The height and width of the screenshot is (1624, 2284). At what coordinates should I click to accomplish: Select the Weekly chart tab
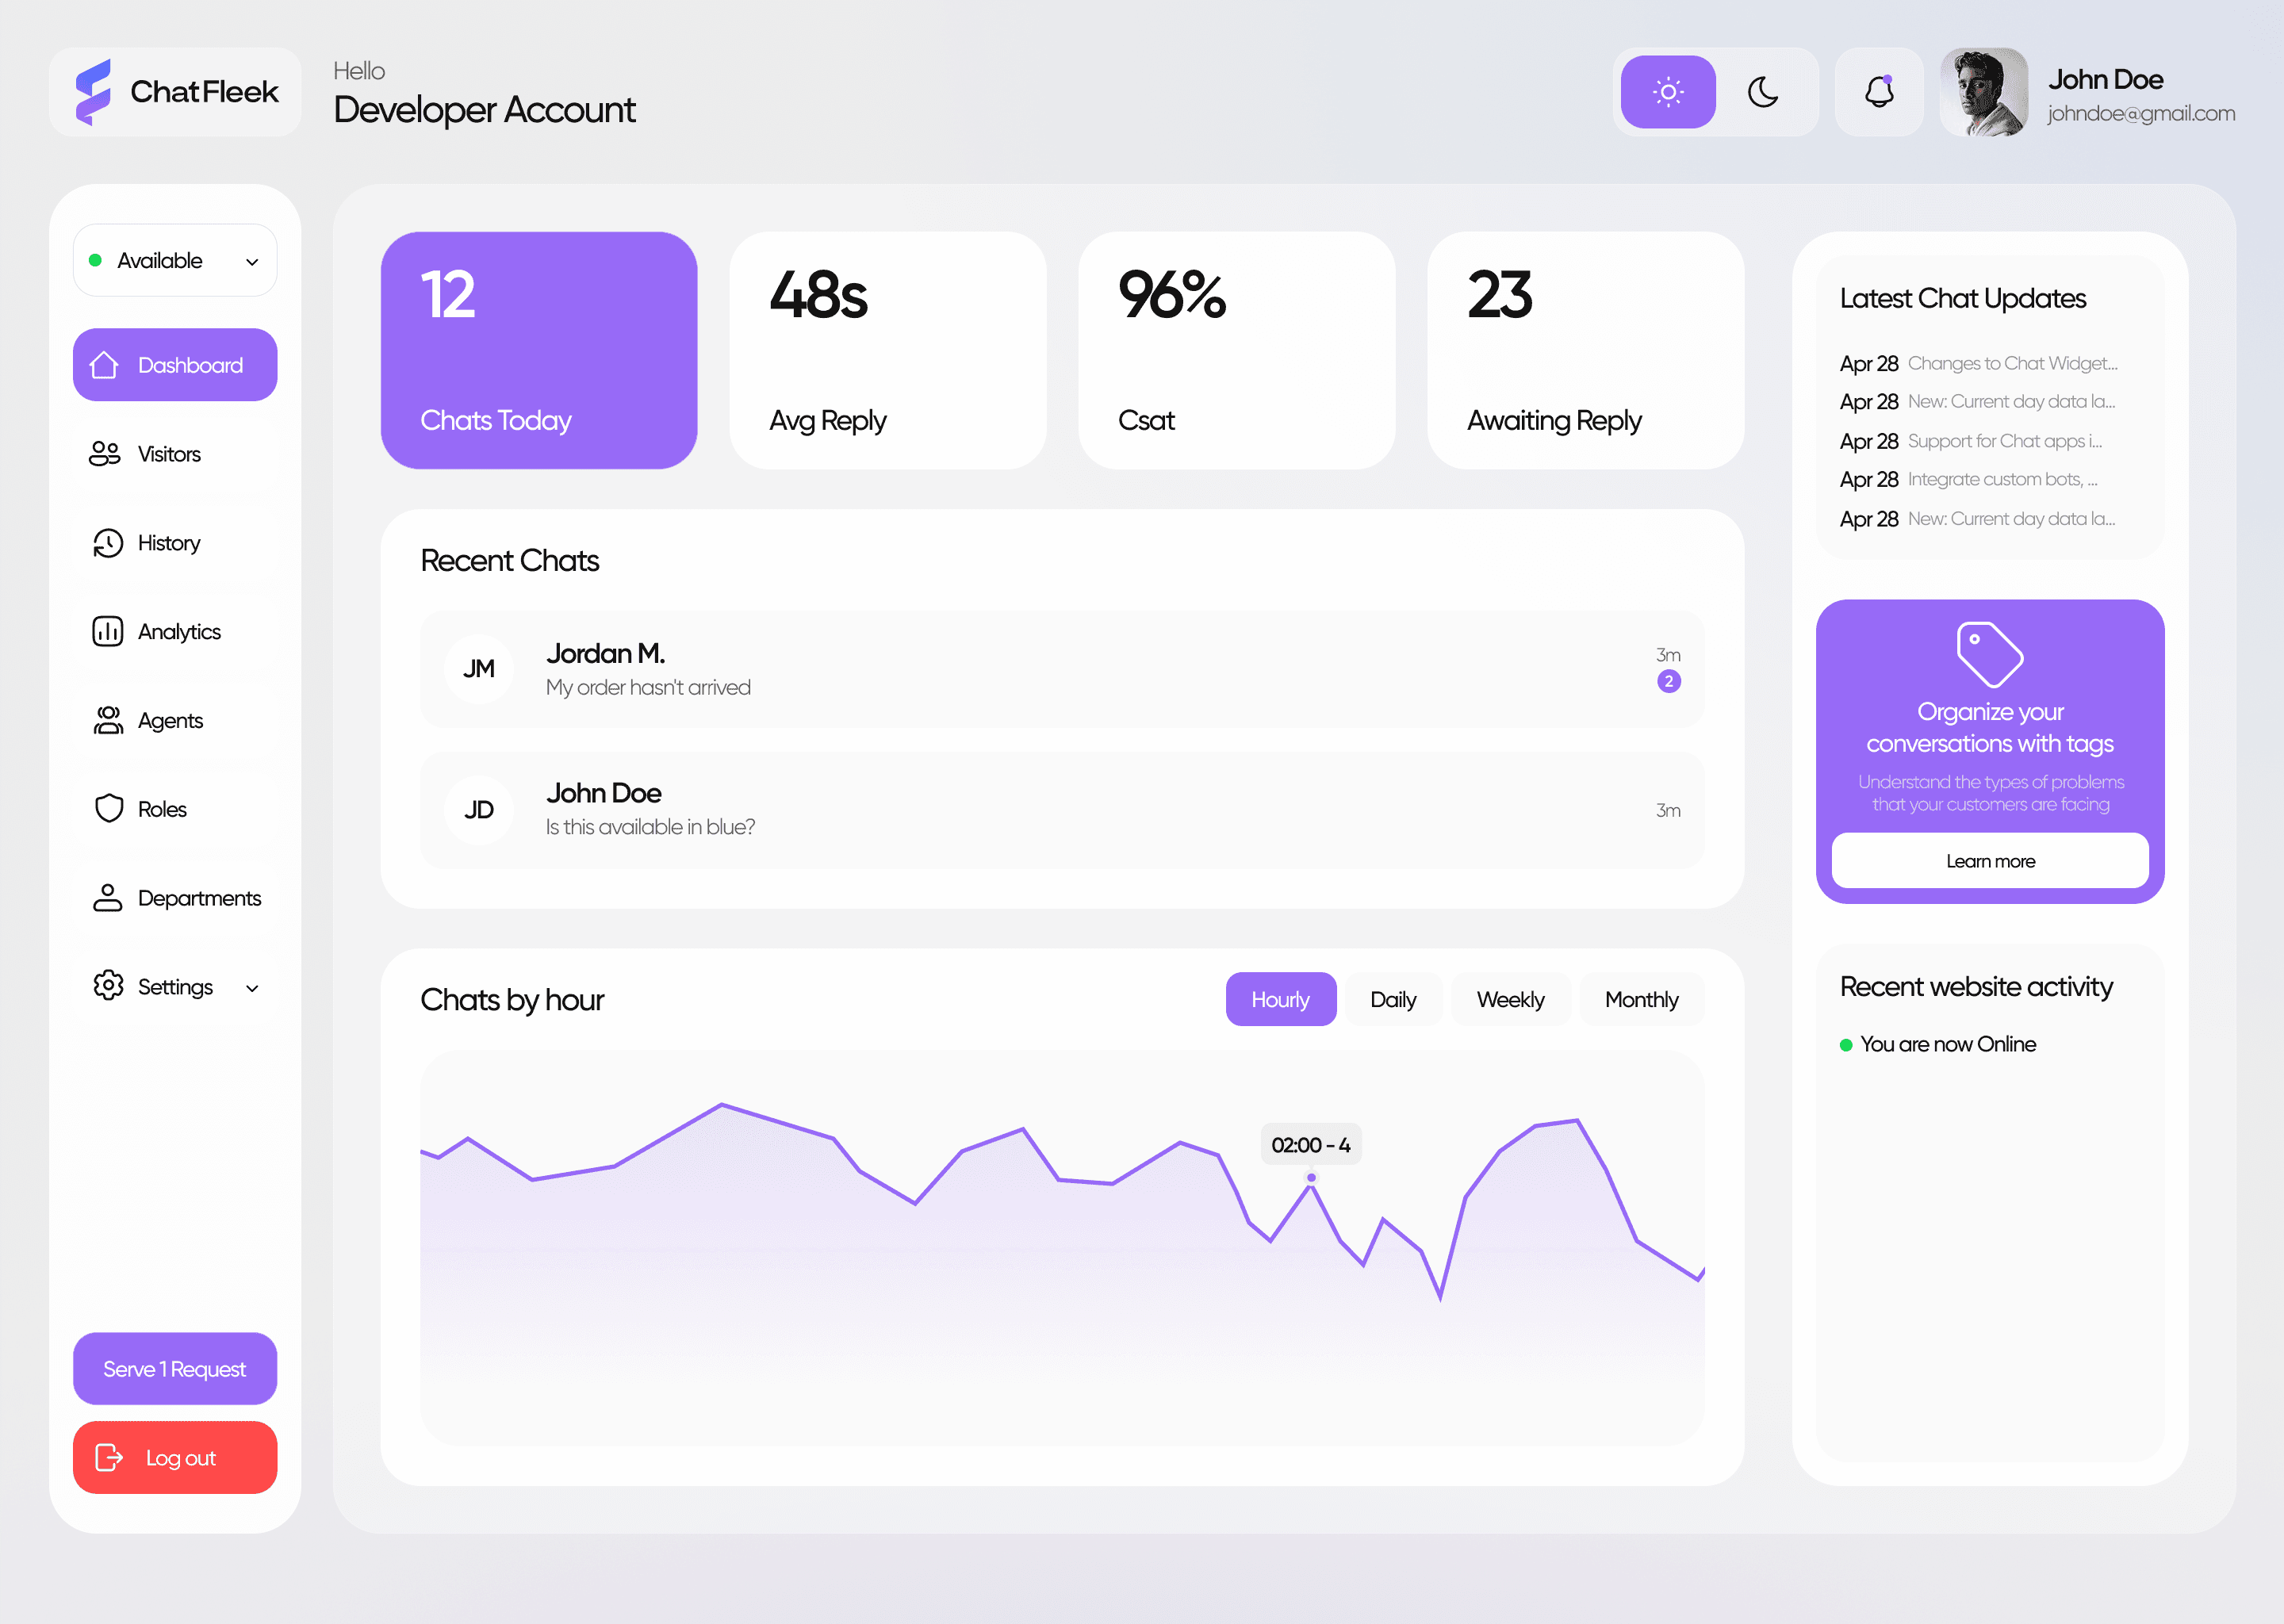pos(1510,999)
